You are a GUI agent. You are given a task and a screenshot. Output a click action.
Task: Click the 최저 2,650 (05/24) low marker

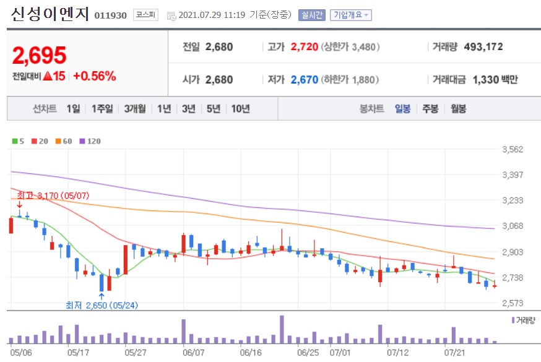102,306
